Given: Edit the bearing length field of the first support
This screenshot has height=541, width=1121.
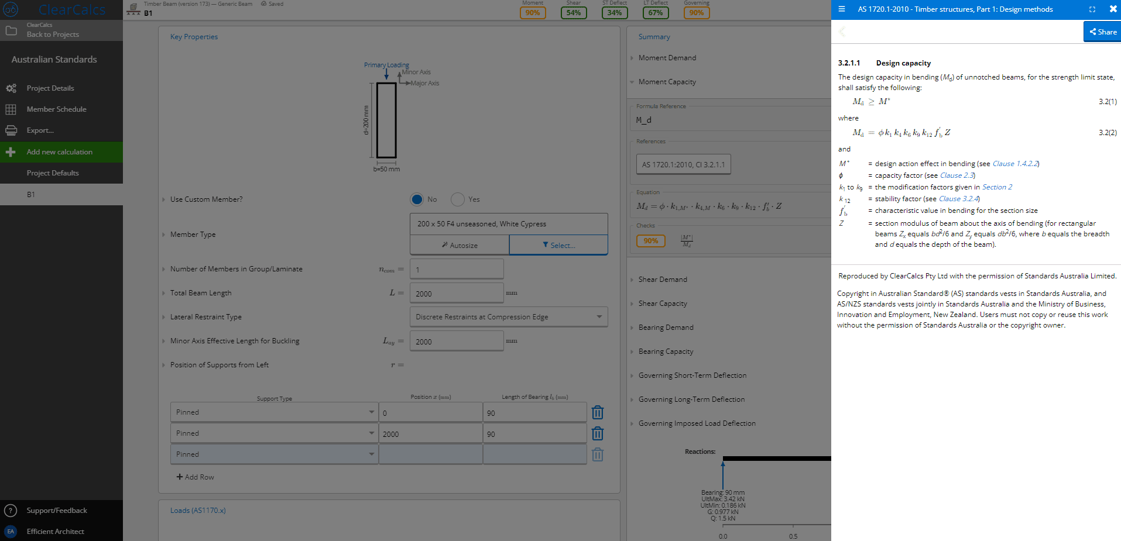Looking at the screenshot, I should pyautogui.click(x=534, y=412).
